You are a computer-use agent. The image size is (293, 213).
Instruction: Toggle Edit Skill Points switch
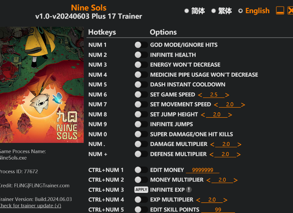coord(141,210)
